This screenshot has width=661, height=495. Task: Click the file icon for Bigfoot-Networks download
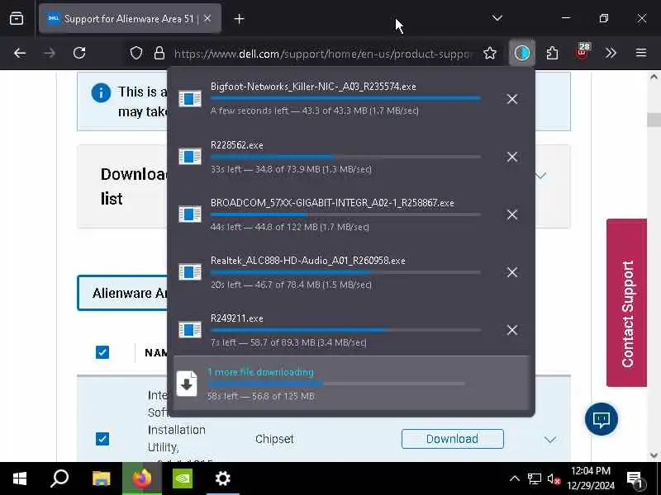point(190,99)
